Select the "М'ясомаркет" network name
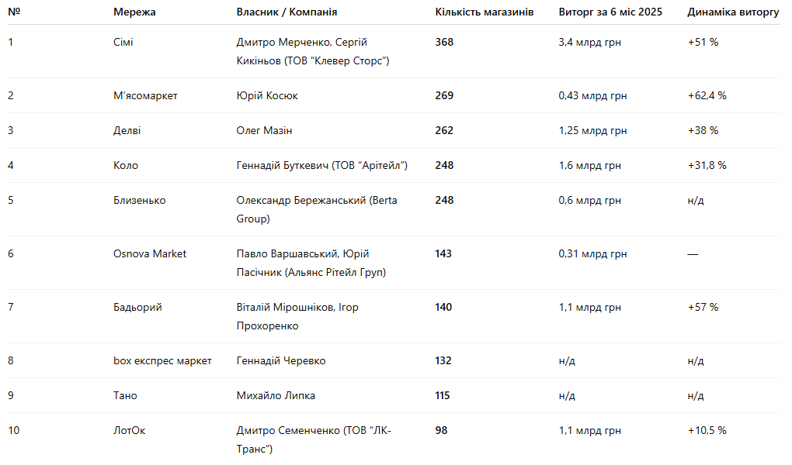Screen dimensions: 792x465 click(x=145, y=95)
